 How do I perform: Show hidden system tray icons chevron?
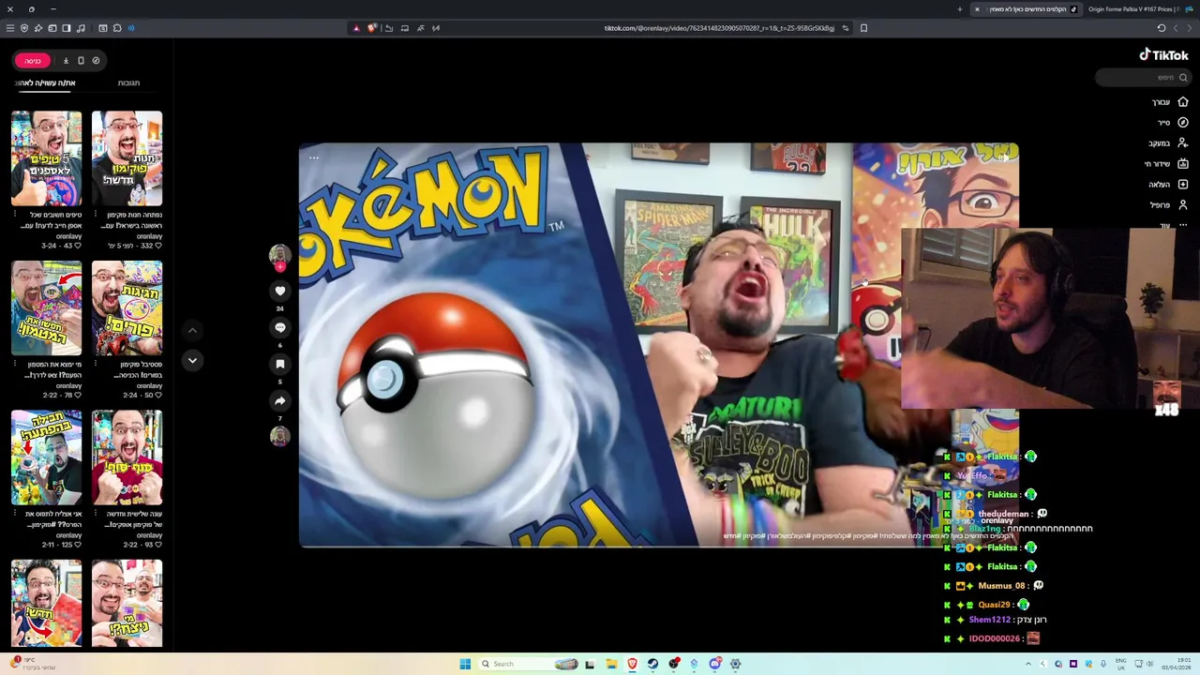(x=1028, y=664)
